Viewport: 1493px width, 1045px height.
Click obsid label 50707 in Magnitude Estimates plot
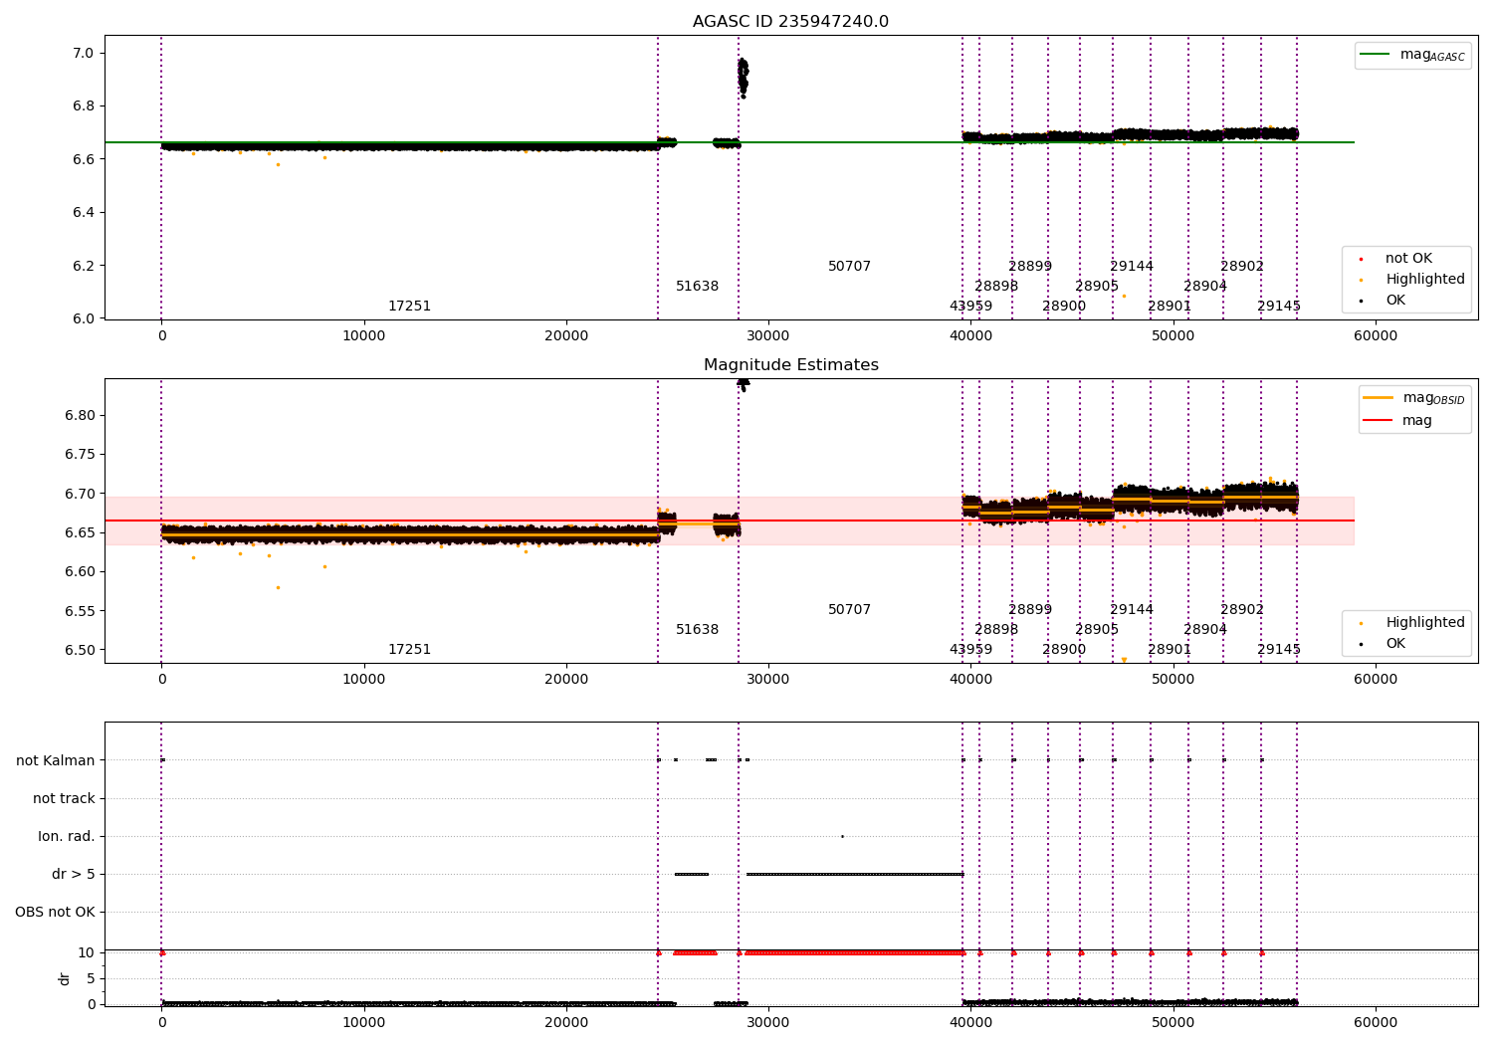click(x=849, y=610)
